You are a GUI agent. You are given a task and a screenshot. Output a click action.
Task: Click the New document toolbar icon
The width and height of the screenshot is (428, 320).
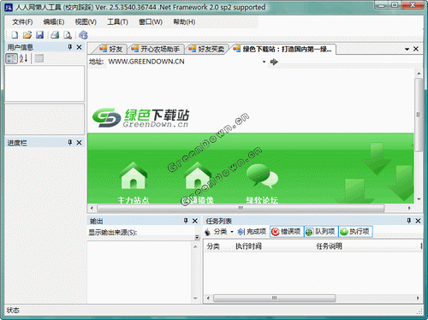click(15, 35)
